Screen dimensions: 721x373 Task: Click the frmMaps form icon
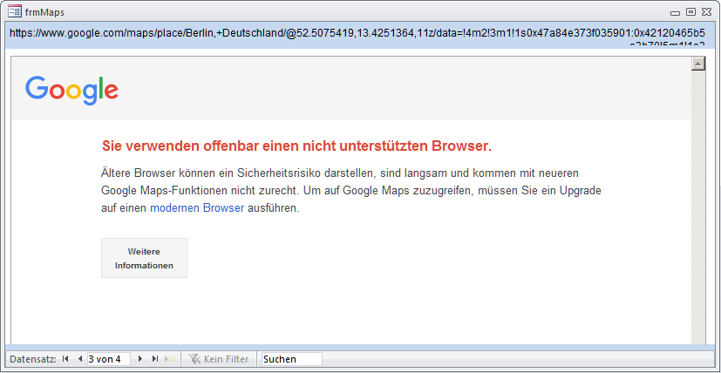(x=15, y=11)
